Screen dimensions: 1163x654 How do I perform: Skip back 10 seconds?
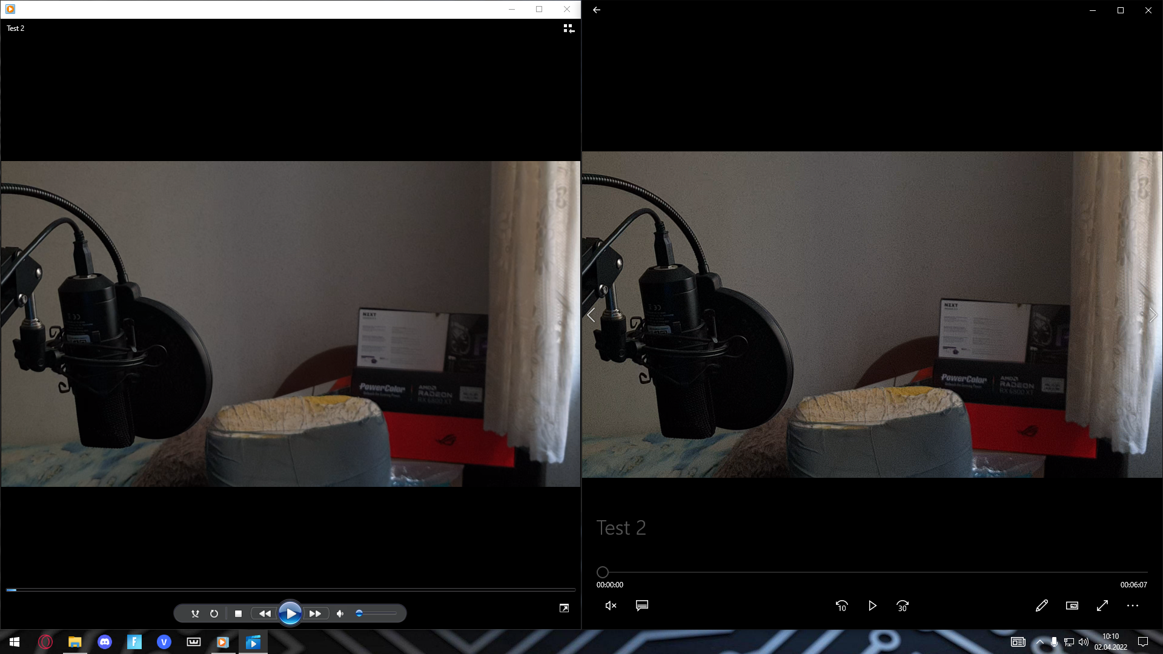point(841,606)
